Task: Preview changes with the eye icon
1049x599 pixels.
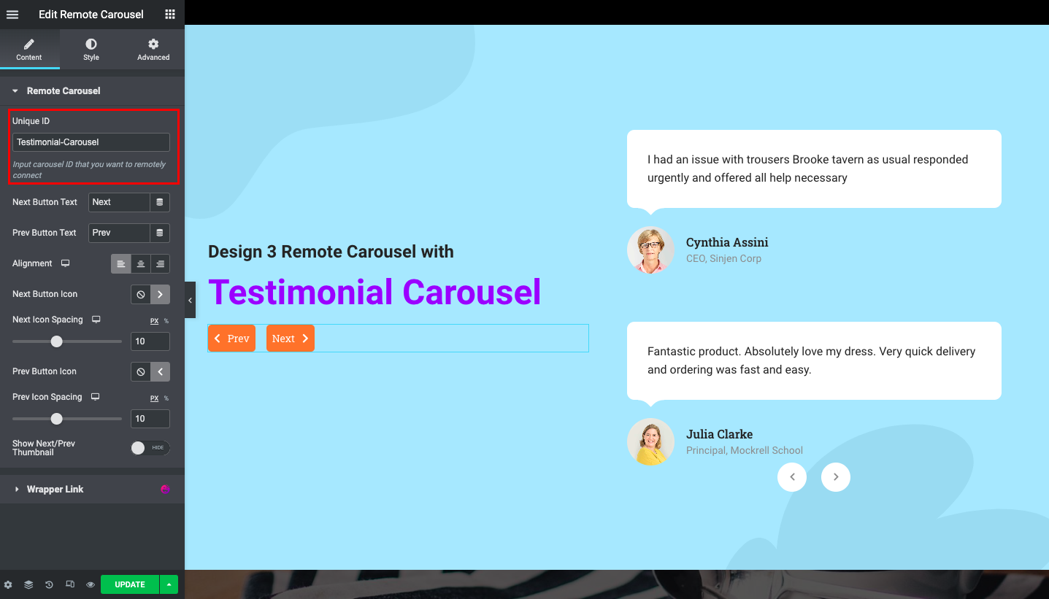Action: click(x=90, y=584)
